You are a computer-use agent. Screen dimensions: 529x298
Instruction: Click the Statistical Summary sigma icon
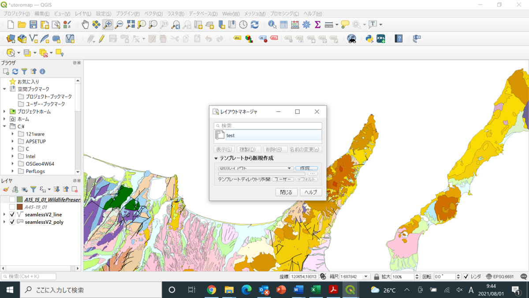tap(317, 25)
